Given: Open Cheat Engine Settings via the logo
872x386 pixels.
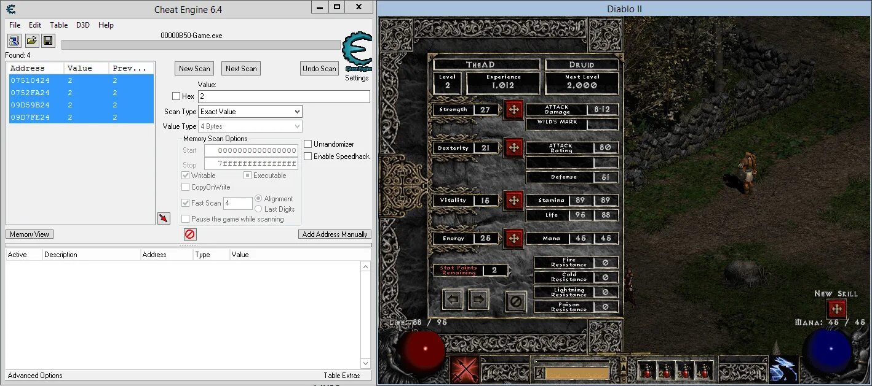Looking at the screenshot, I should click(357, 54).
